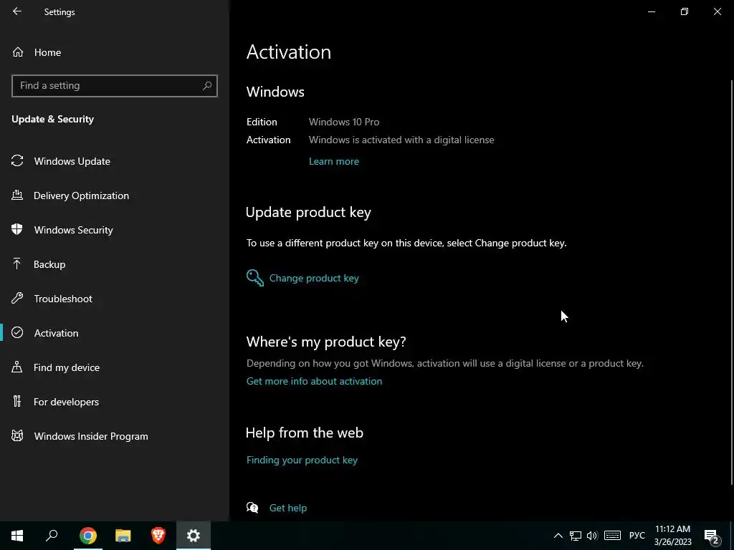Select the Backup arrow icon
The height and width of the screenshot is (550, 734).
coord(17,264)
